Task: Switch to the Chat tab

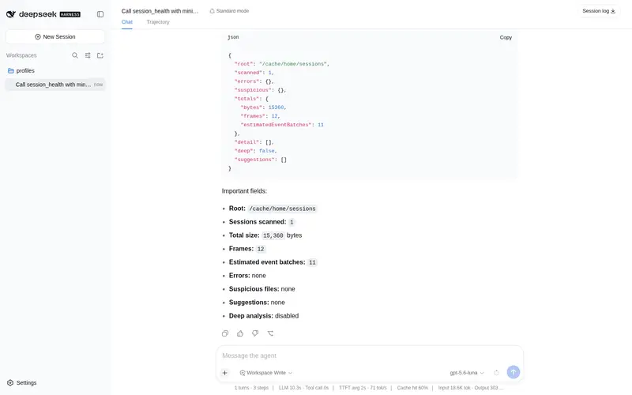Action: pos(127,22)
